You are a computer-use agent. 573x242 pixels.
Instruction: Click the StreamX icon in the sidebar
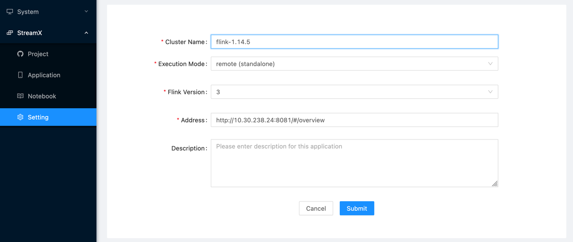click(10, 33)
